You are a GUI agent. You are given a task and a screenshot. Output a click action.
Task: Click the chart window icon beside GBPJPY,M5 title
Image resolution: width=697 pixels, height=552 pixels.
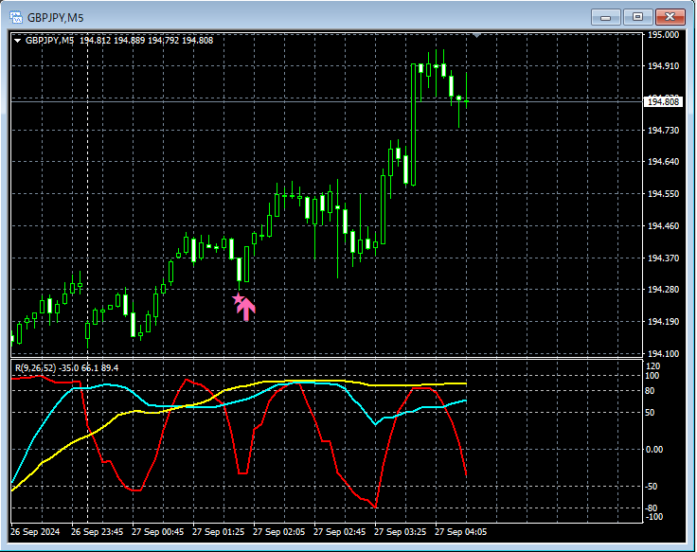click(x=16, y=17)
